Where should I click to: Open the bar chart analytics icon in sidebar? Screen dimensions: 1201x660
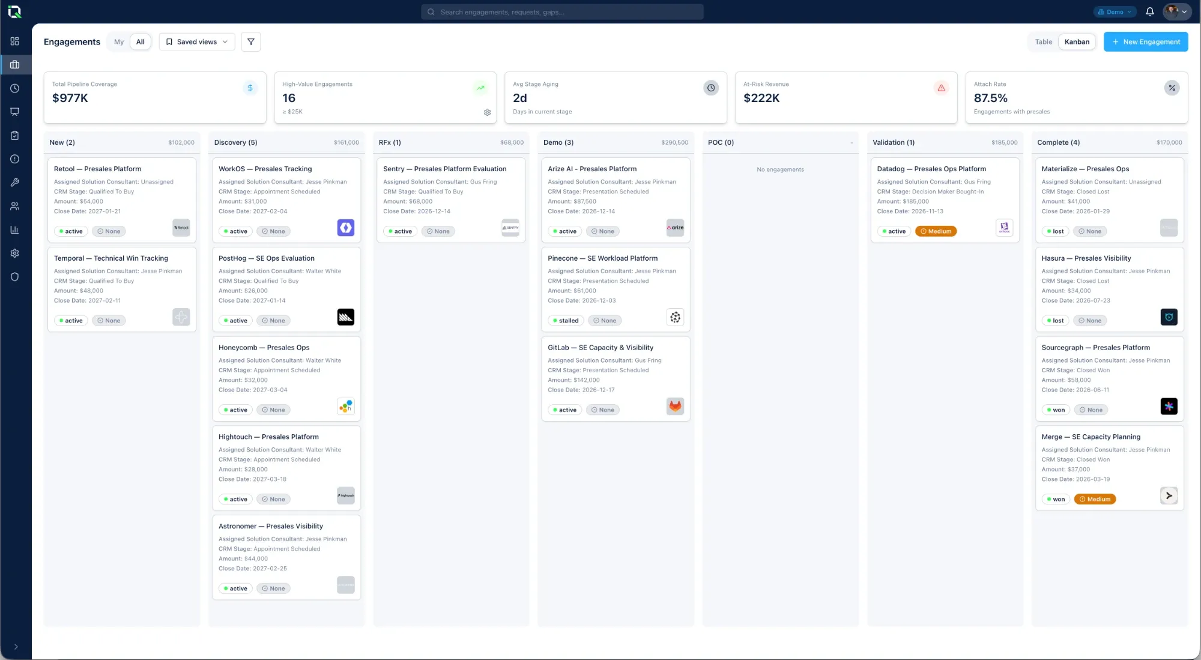point(15,230)
